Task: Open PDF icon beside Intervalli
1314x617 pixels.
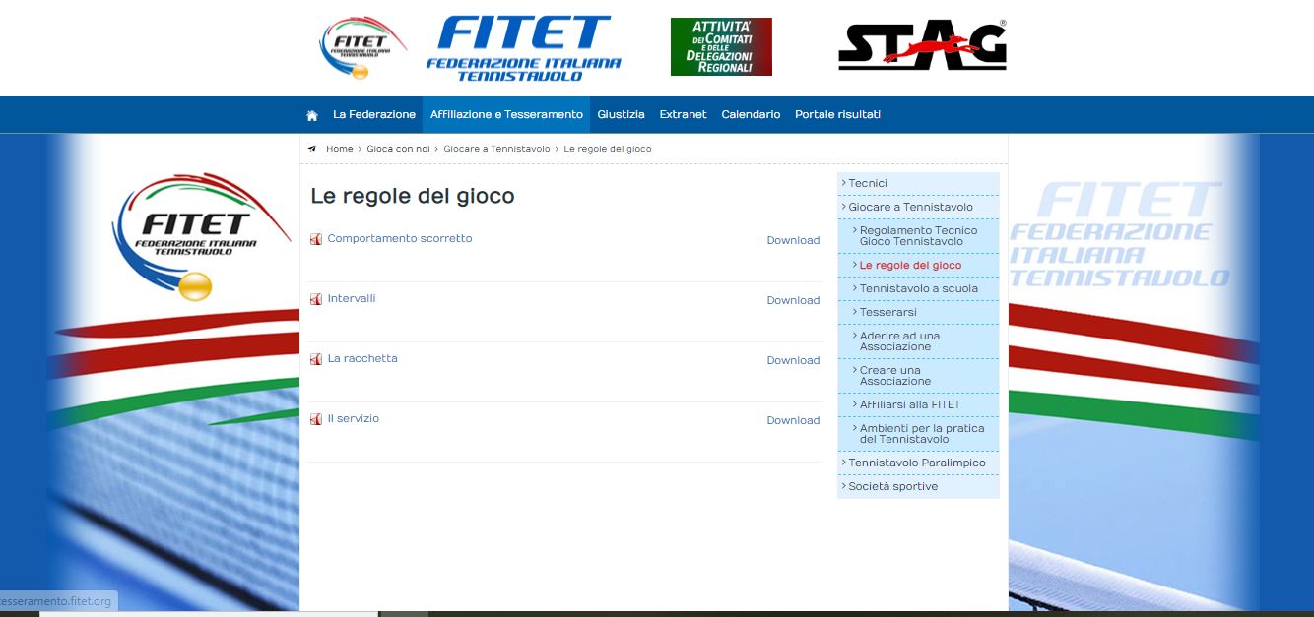Action: coord(316,299)
